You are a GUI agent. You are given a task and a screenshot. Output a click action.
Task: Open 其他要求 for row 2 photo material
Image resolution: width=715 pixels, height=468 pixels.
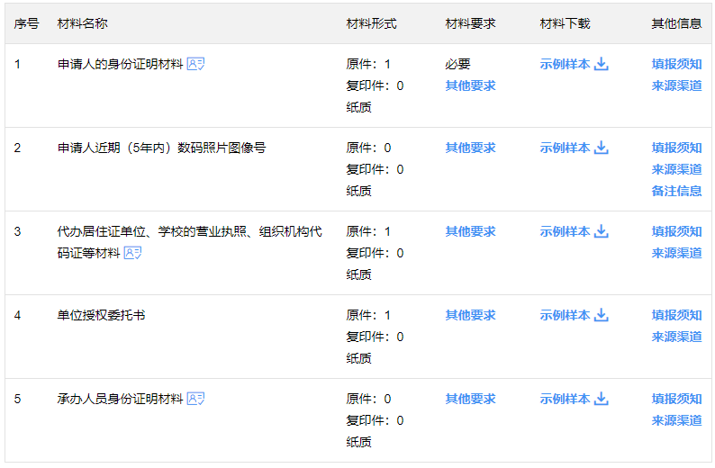pos(470,148)
